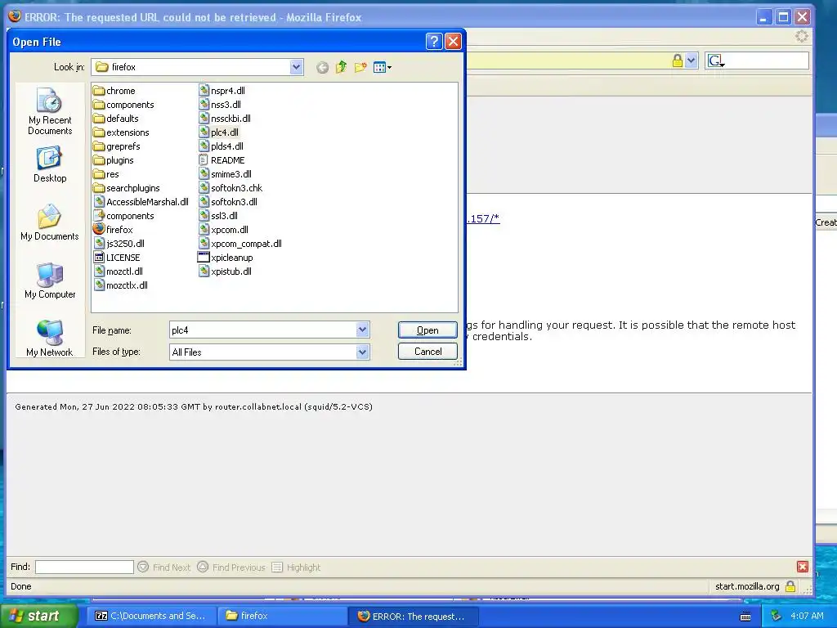
Task: Select ssl3.dll file
Action: click(218, 216)
